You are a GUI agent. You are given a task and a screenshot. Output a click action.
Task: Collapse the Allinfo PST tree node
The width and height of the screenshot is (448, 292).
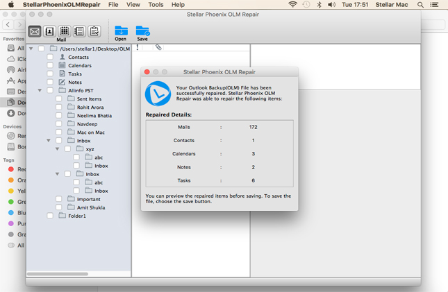click(x=40, y=91)
